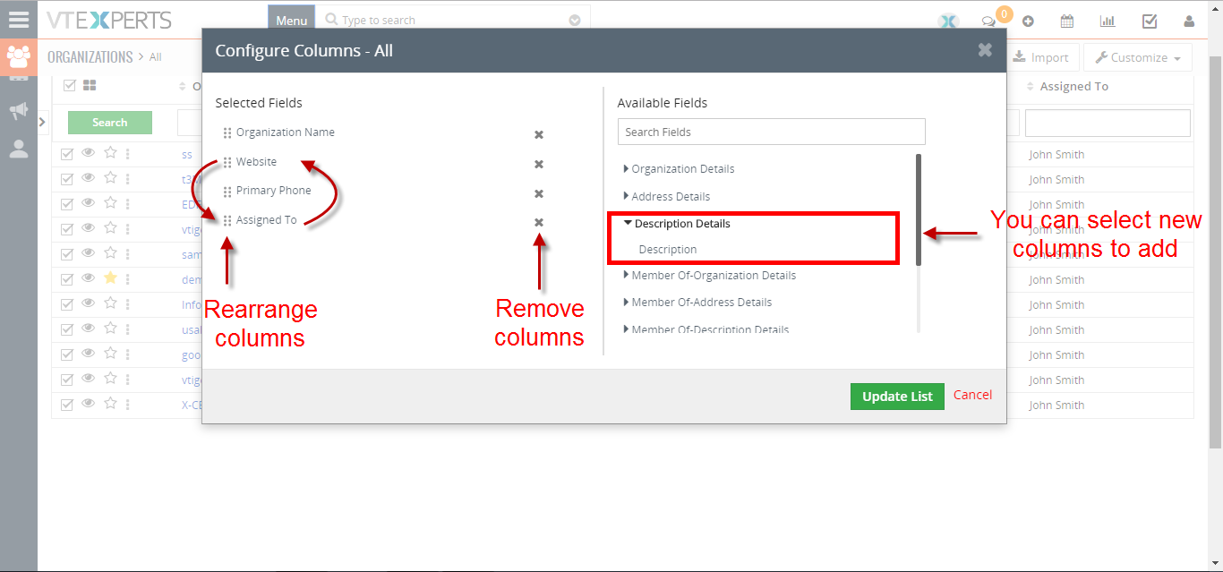Click the Available Fields scrollbar
Screen dimensions: 1223x572
919,209
